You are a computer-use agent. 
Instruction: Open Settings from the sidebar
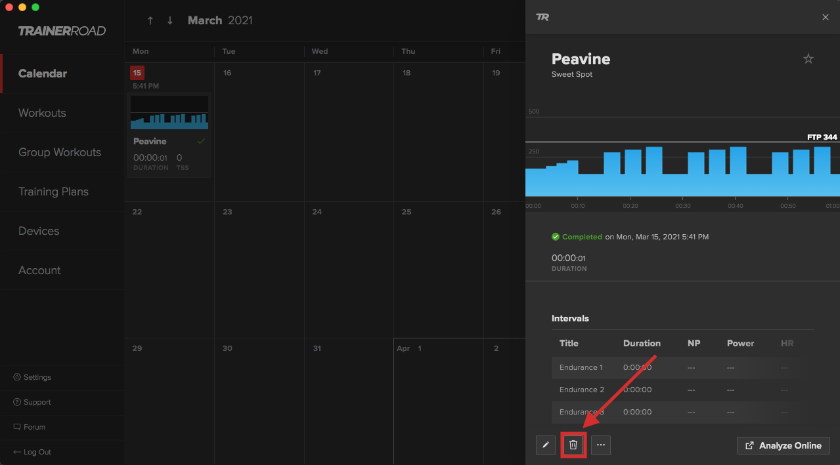(x=32, y=377)
